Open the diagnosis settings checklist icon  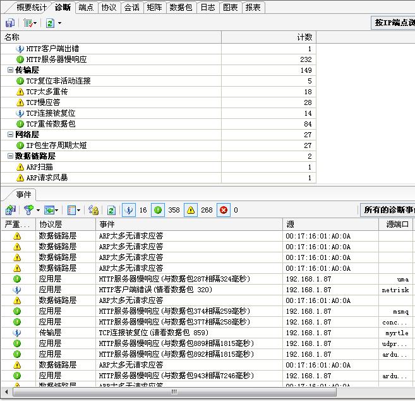click(28, 23)
